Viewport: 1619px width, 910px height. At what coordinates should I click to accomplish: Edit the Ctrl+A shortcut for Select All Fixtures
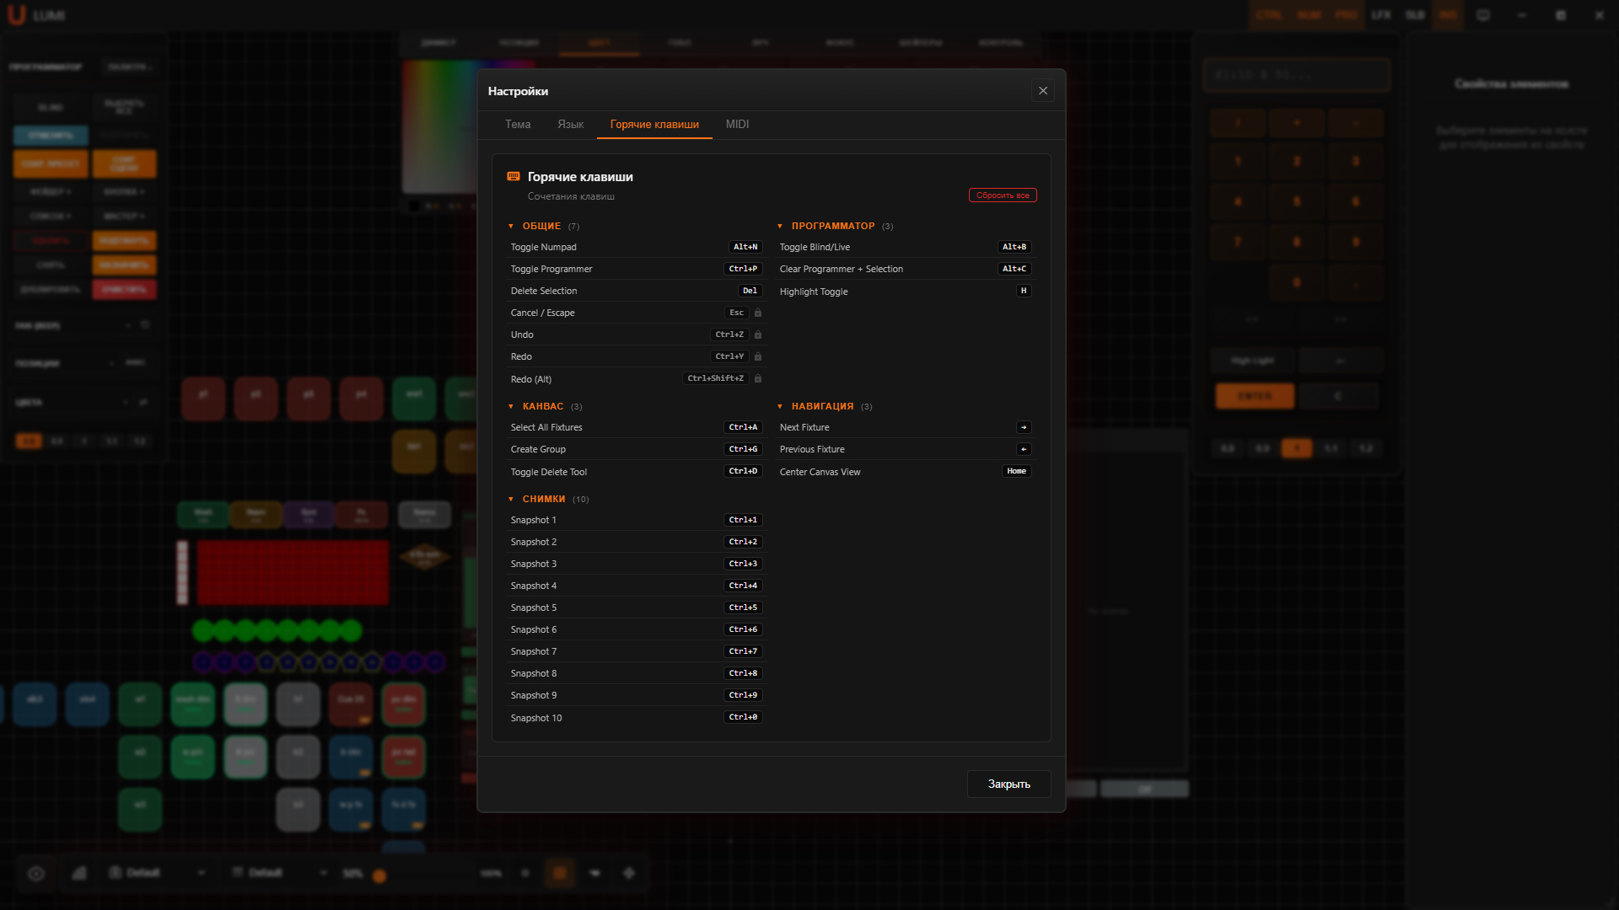[x=743, y=427]
